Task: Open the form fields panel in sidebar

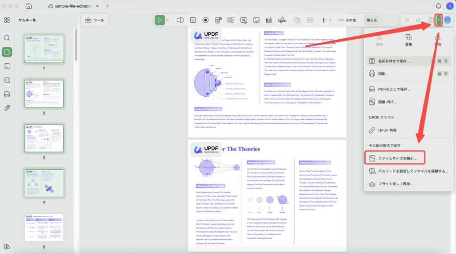Action: point(7,94)
